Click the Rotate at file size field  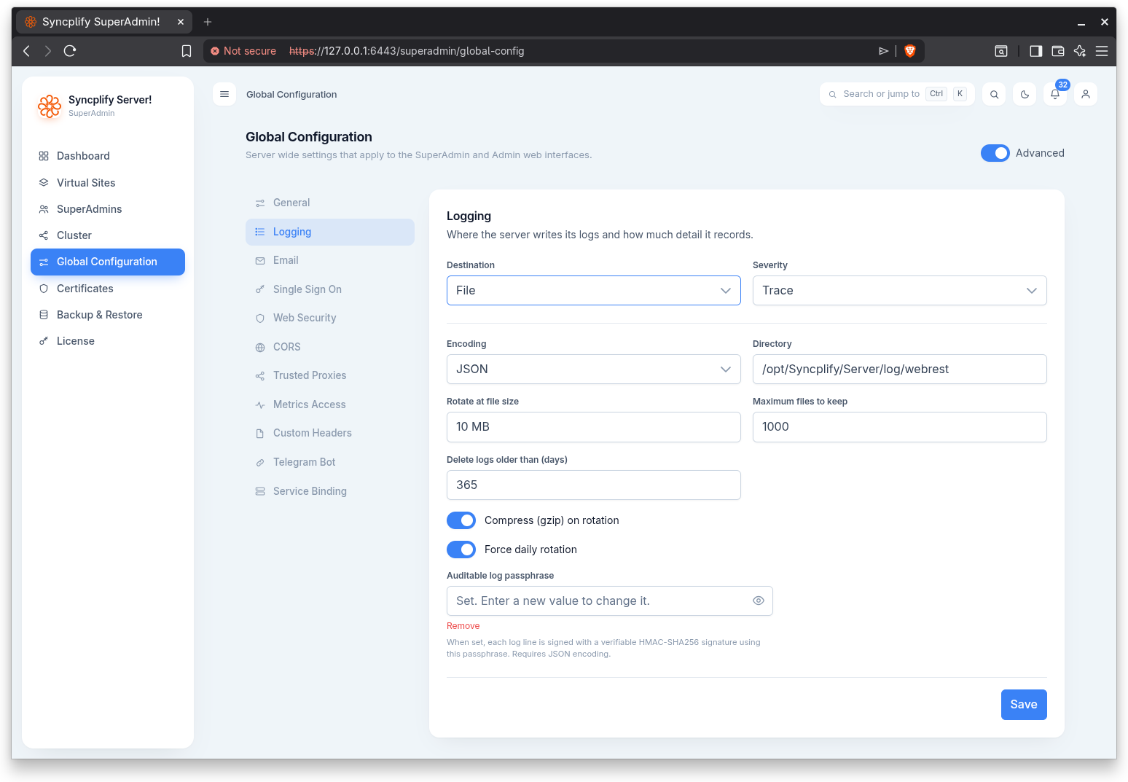tap(594, 427)
